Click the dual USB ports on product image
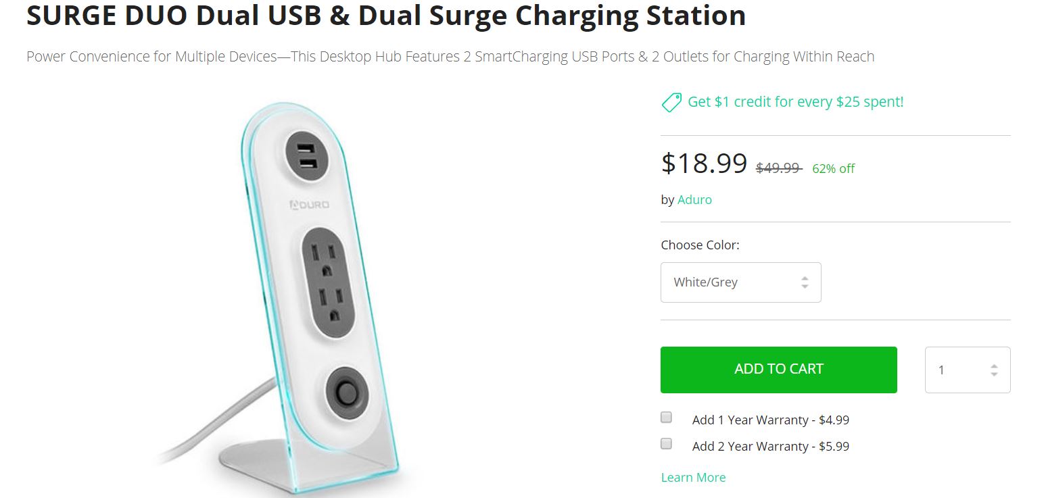 pyautogui.click(x=306, y=157)
